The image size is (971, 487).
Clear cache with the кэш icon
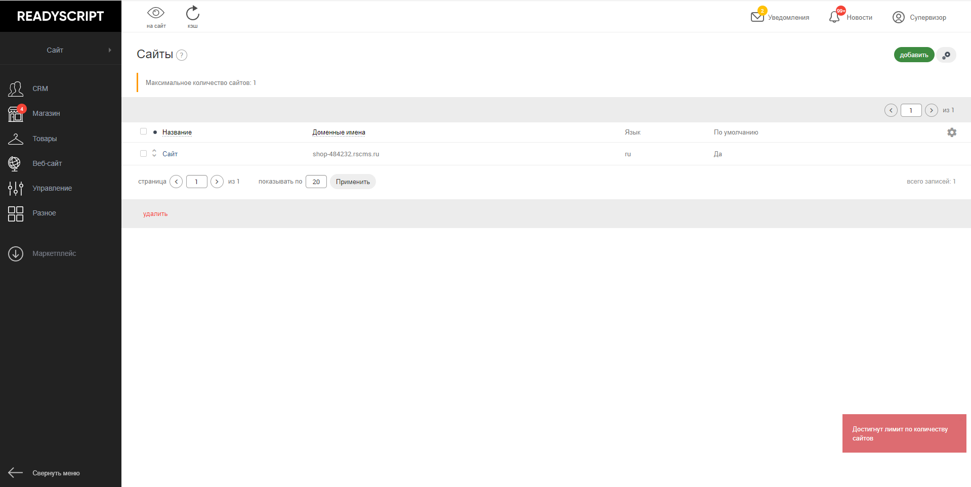pos(193,13)
